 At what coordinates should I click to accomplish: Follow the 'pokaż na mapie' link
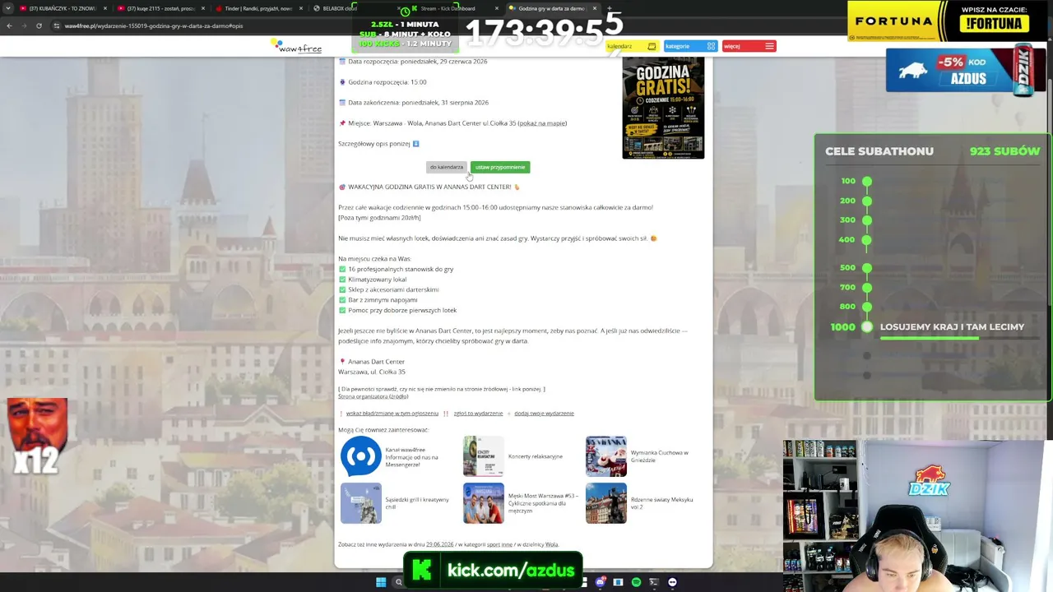pyautogui.click(x=542, y=123)
